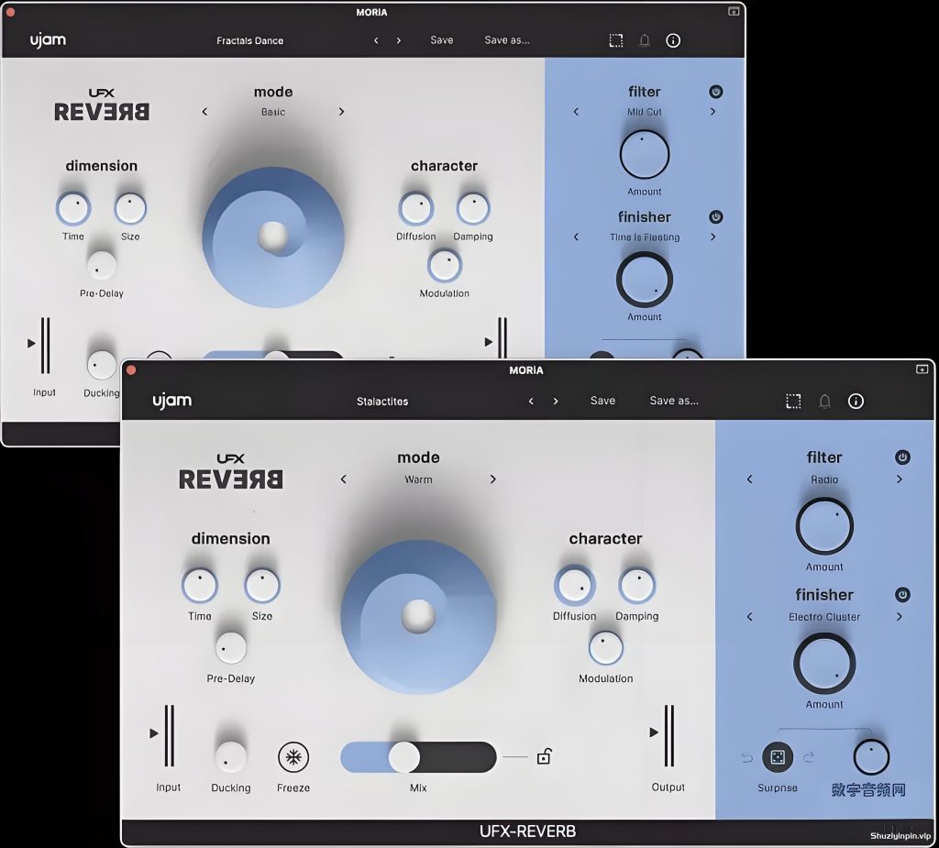Click the Output play triangle in Stalactites window
Viewport: 939px width, 848px height.
pyautogui.click(x=654, y=732)
